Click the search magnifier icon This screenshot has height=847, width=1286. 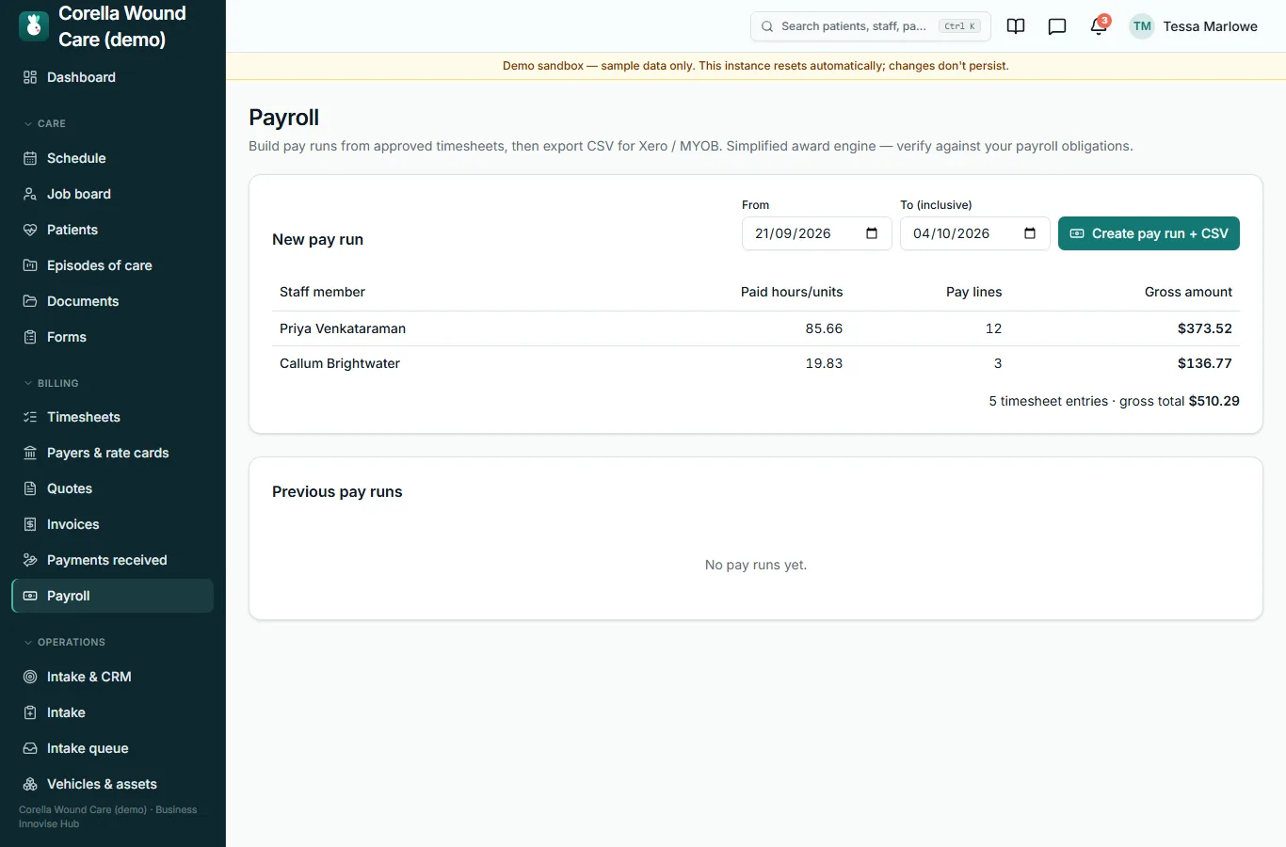click(767, 26)
